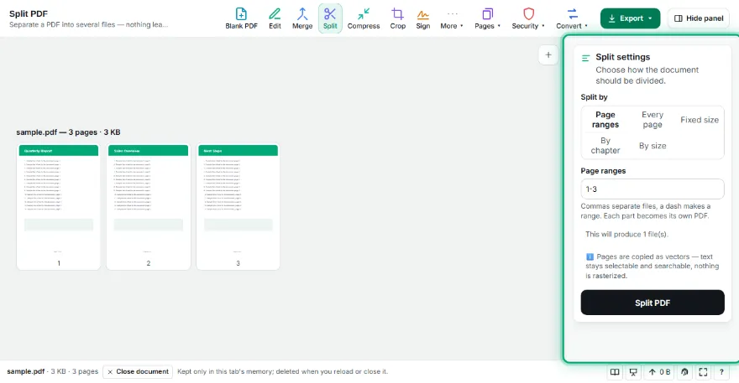The image size is (739, 383).
Task: Focus the Page ranges input field
Action: 653,189
